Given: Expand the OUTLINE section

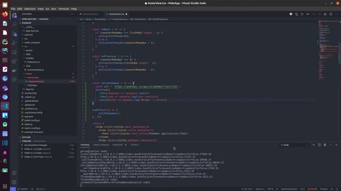Looking at the screenshot, I should (26, 137).
